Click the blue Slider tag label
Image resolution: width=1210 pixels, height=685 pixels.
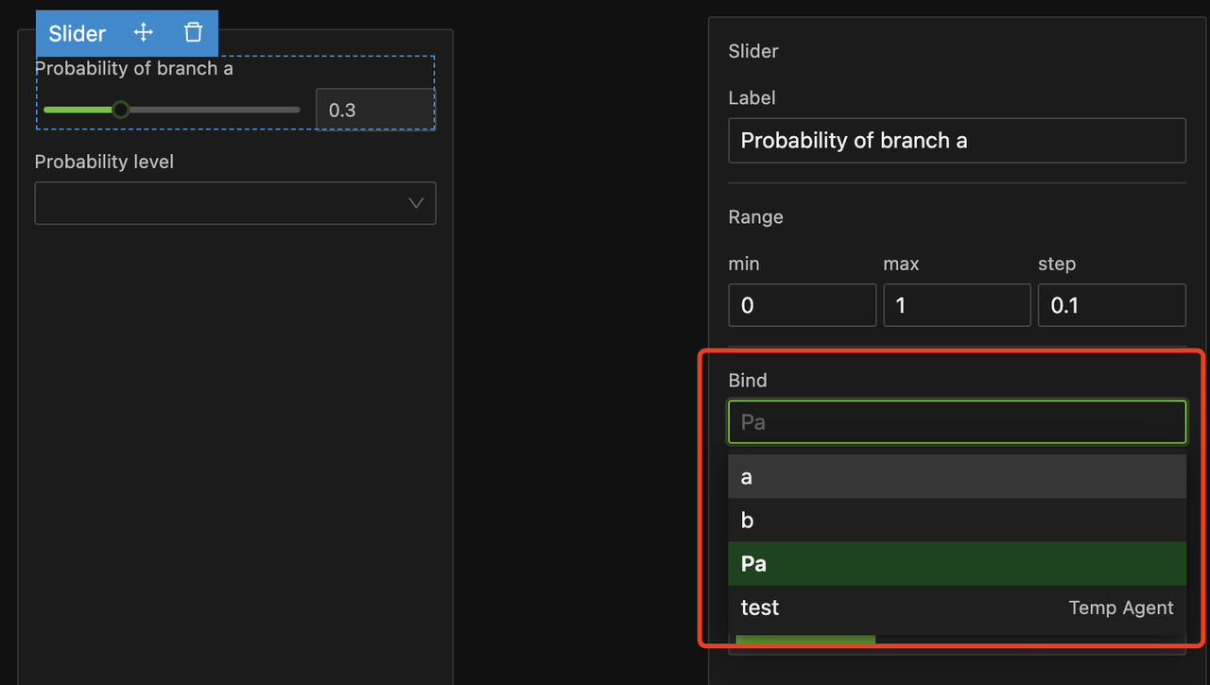point(78,34)
